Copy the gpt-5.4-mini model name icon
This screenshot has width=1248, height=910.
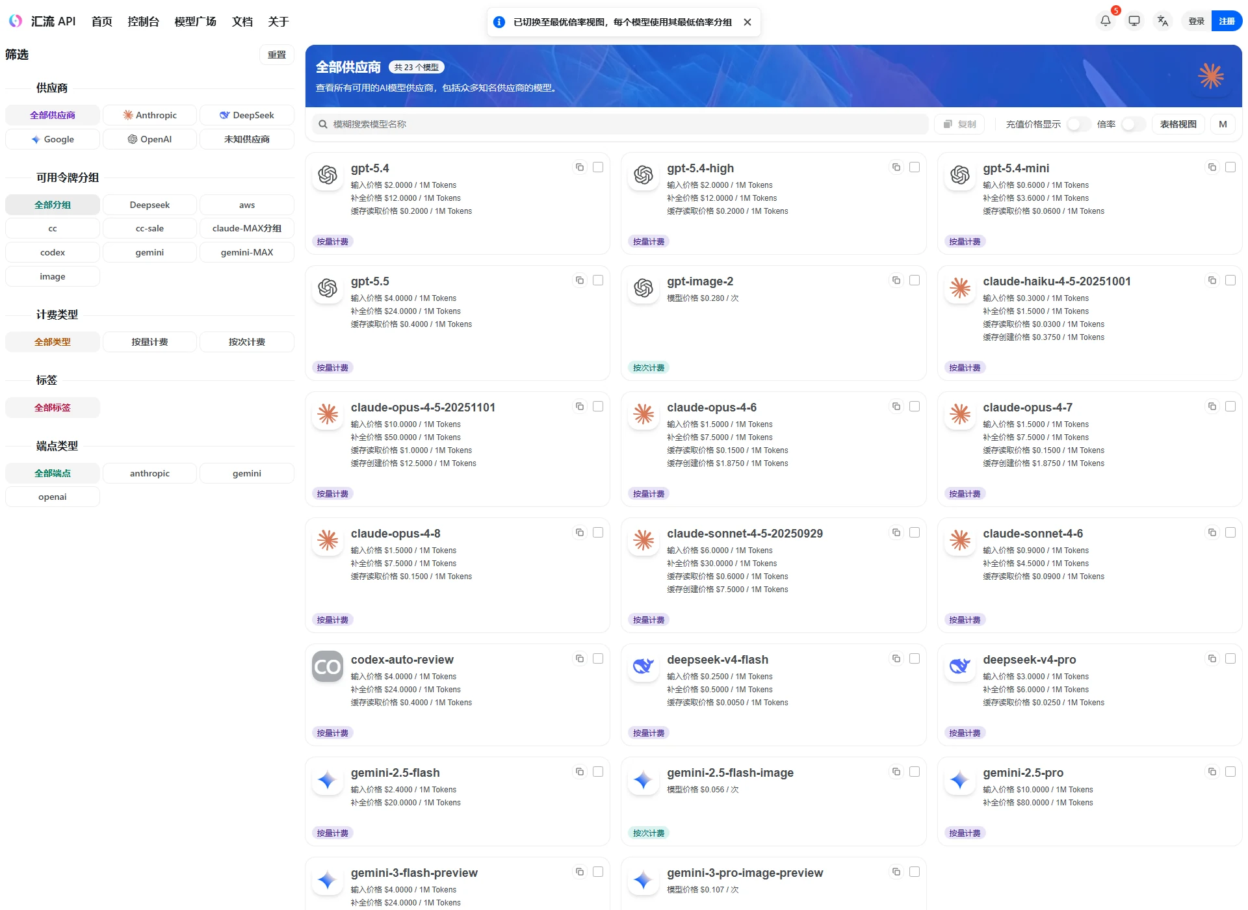[1212, 168]
